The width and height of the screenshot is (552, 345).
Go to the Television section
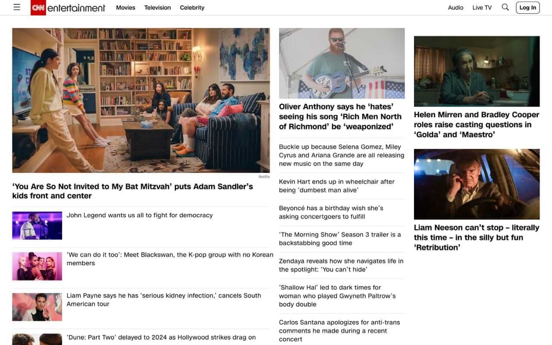pos(157,7)
